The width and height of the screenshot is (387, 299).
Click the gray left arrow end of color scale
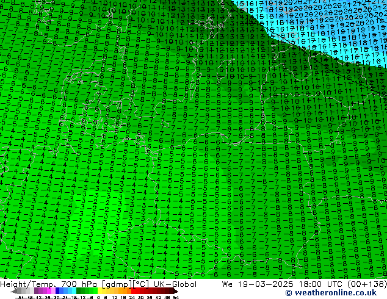pos(14,291)
